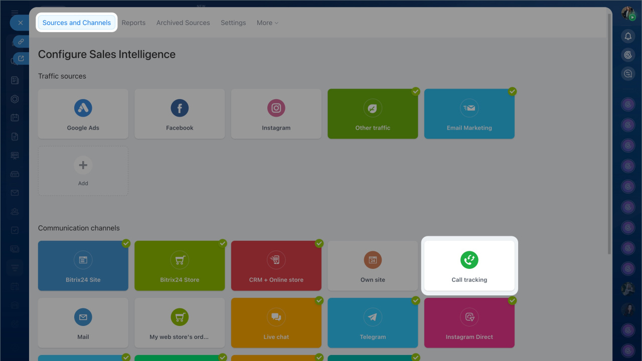
Task: Open the Own site channel
Action: coord(373,266)
